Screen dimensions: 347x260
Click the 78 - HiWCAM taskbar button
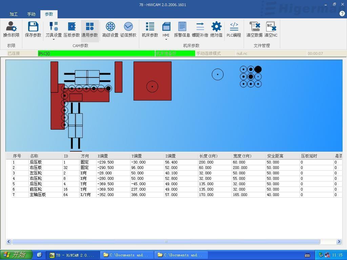pyautogui.click(x=73, y=255)
